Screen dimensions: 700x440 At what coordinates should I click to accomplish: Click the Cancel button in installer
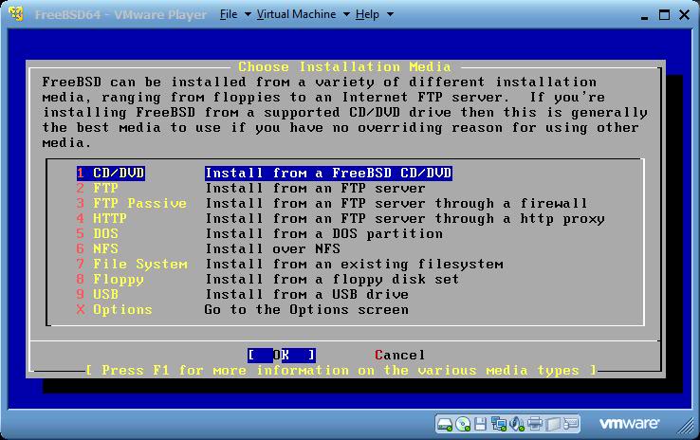coord(400,356)
